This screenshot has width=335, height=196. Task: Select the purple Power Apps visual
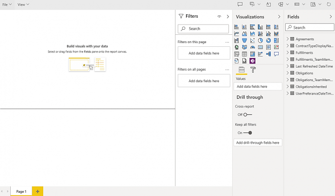coord(252,61)
